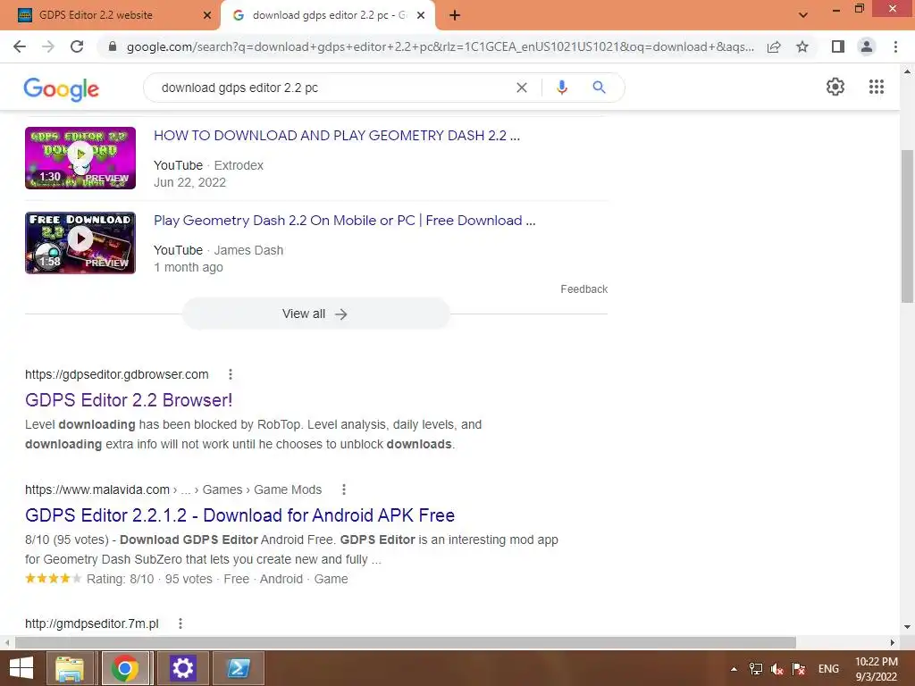Click the scroll down arrow
The height and width of the screenshot is (686, 915).
(x=907, y=627)
